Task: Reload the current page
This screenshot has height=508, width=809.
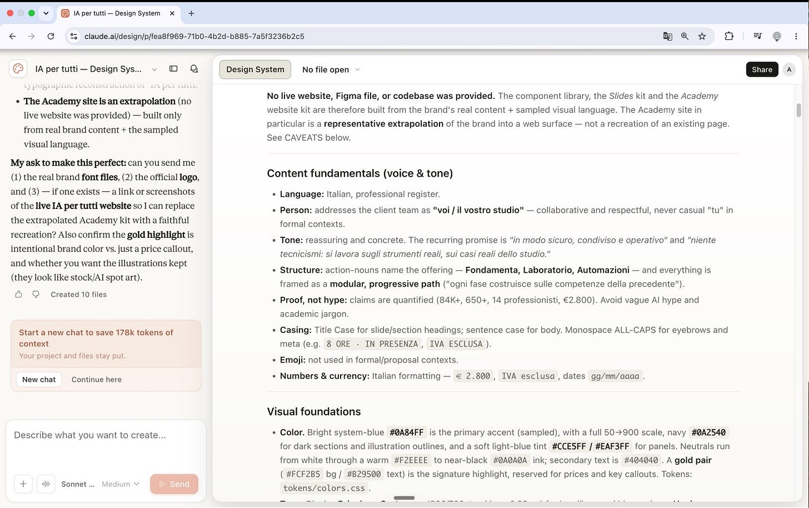Action: (51, 36)
